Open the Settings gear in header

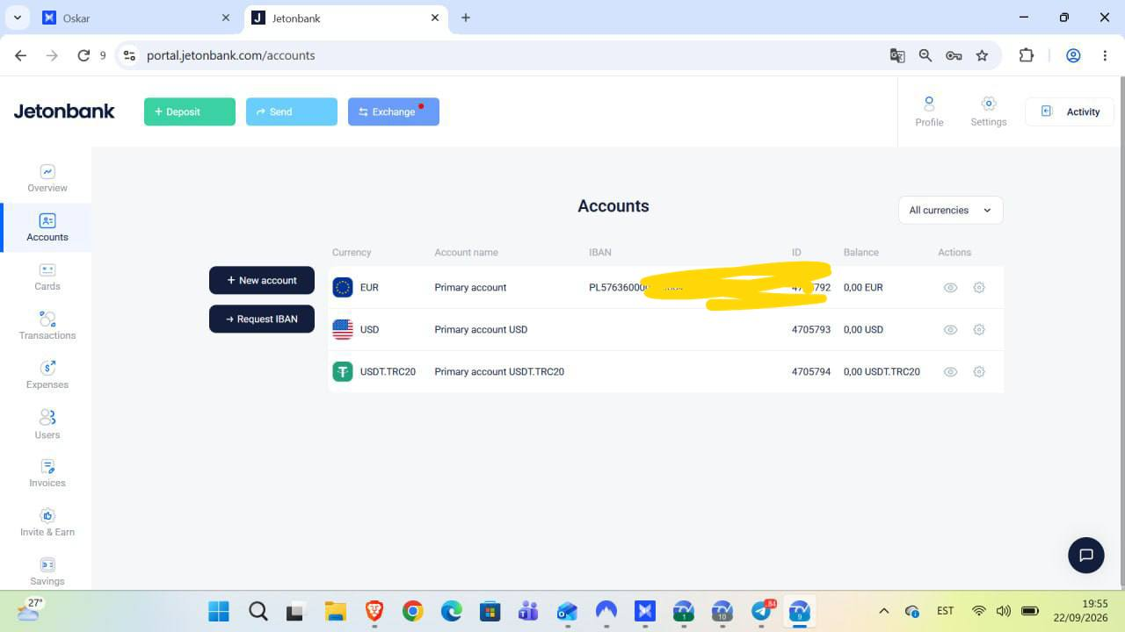[x=989, y=111]
